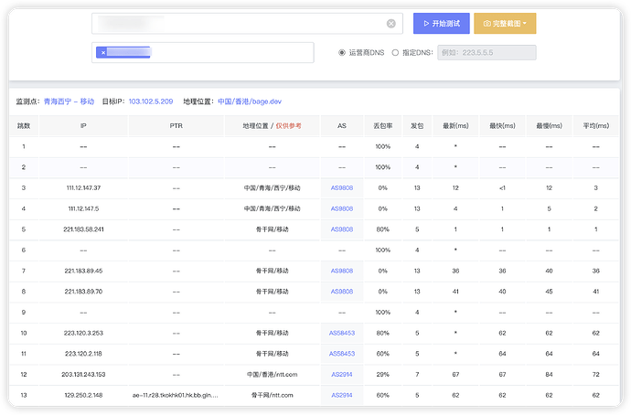Open the 青海西宁 – 移动 monitor link
Viewport: 631px width, 415px height.
69,101
